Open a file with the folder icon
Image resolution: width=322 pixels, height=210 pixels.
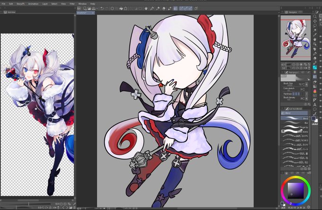(x=89, y=8)
